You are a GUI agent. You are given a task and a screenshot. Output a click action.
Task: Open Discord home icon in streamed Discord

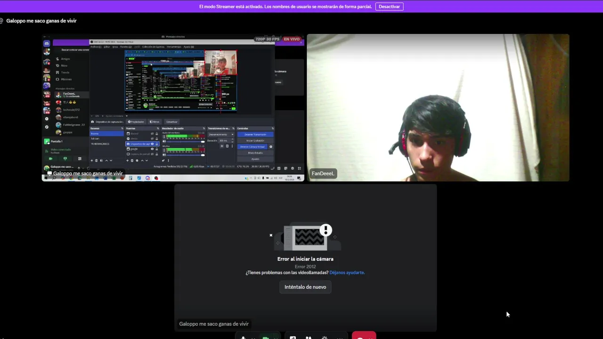tap(47, 43)
